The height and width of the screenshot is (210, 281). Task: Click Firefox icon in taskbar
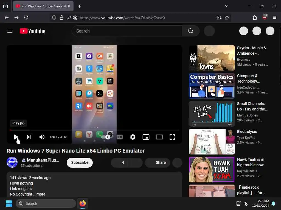[82, 203]
